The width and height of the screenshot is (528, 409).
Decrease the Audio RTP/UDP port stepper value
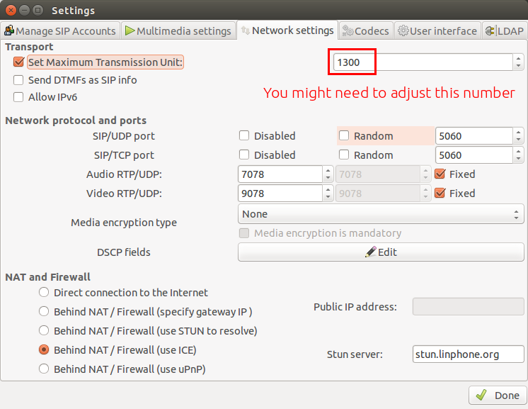pos(328,178)
